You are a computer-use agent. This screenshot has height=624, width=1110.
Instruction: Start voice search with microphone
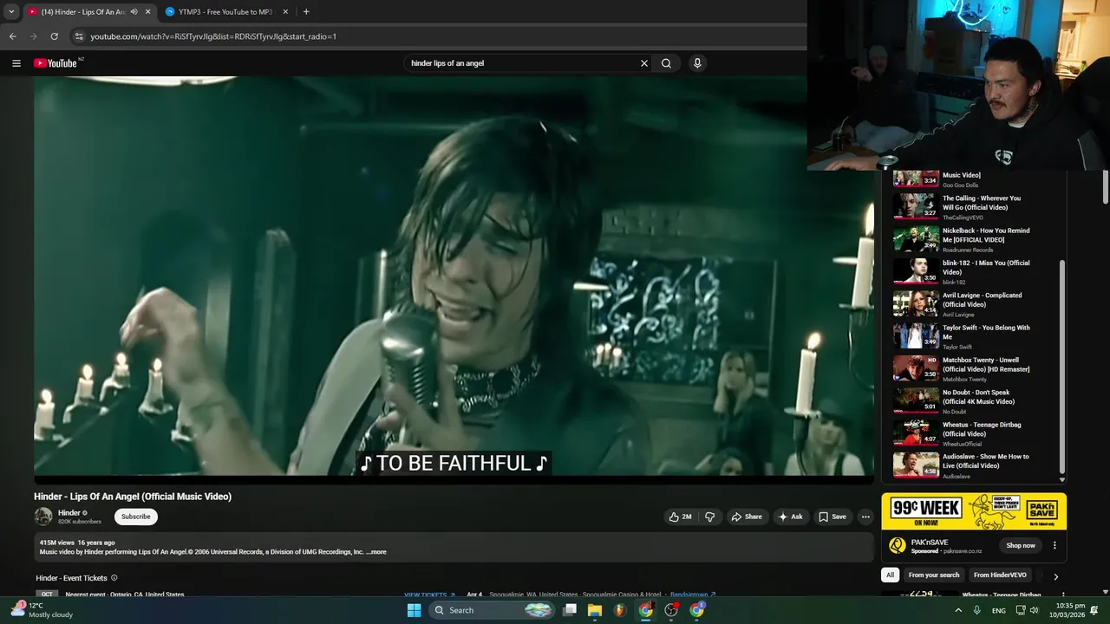click(x=697, y=63)
